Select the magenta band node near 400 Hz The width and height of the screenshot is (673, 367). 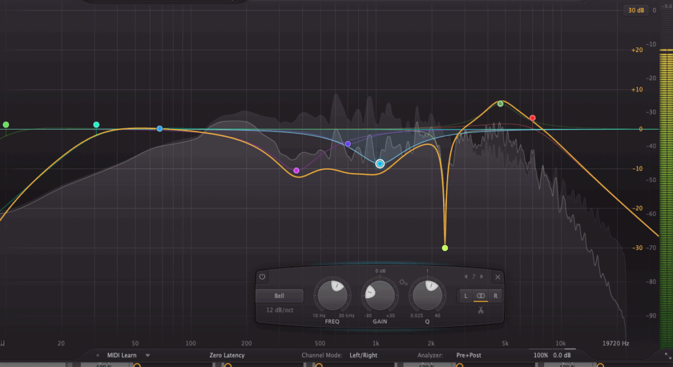(296, 170)
